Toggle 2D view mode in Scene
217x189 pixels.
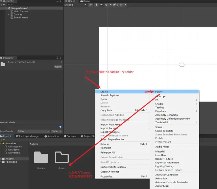(x=90, y=5)
